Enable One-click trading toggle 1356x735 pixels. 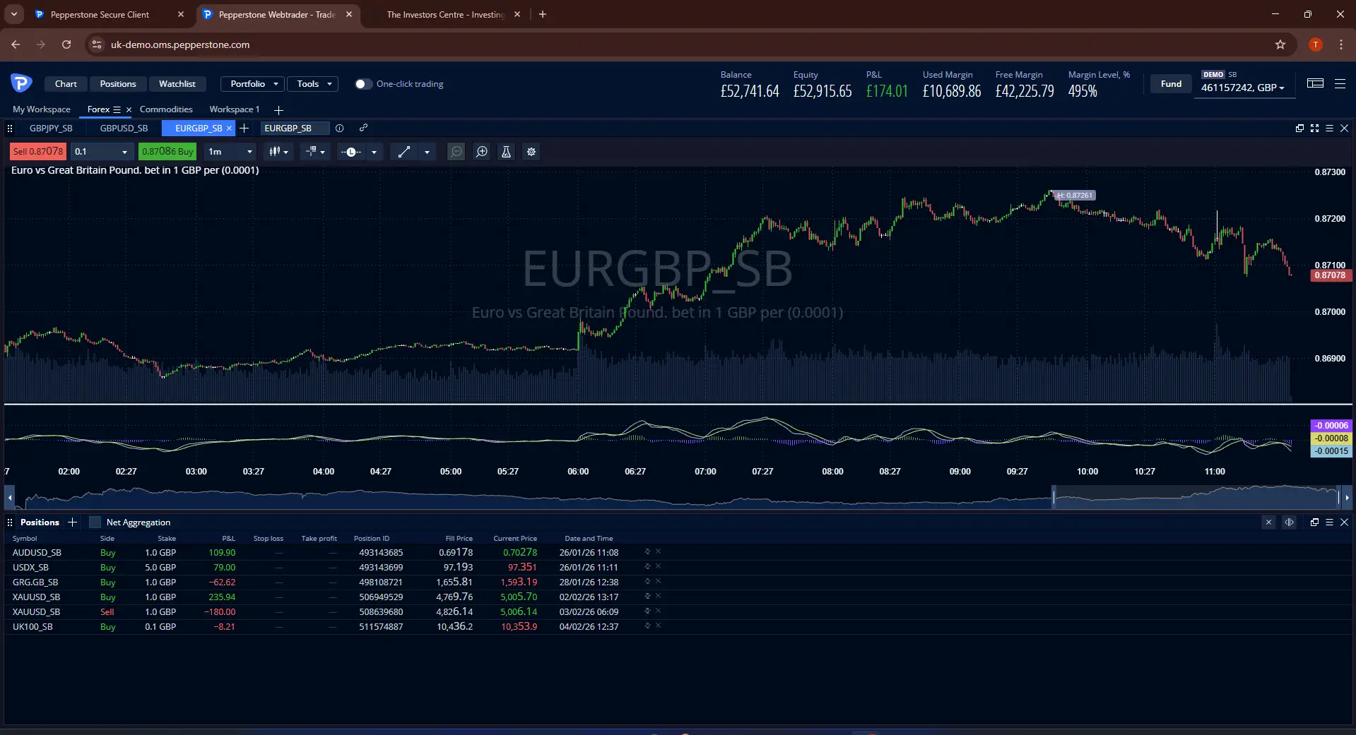click(x=363, y=83)
